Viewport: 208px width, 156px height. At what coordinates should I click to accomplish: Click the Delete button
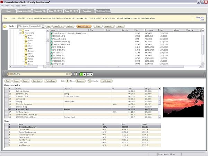pos(70,26)
